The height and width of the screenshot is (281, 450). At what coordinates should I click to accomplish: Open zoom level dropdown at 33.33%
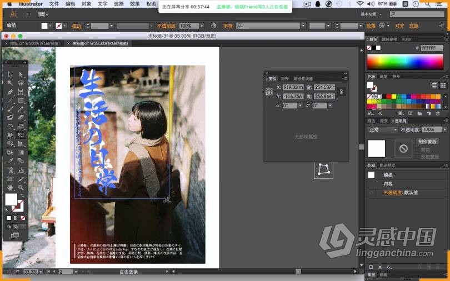tap(41, 272)
